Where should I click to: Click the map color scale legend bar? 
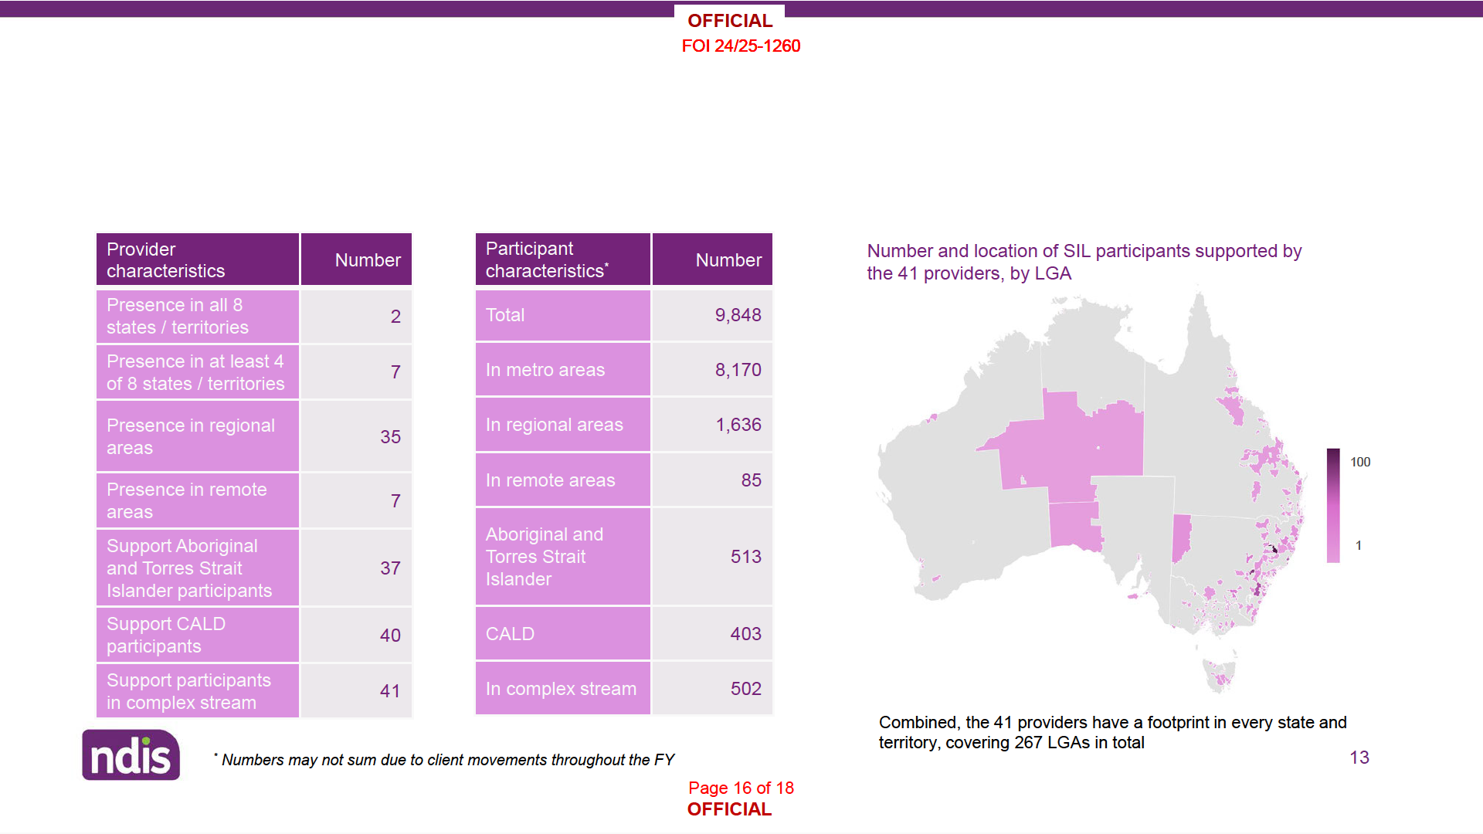click(1333, 506)
